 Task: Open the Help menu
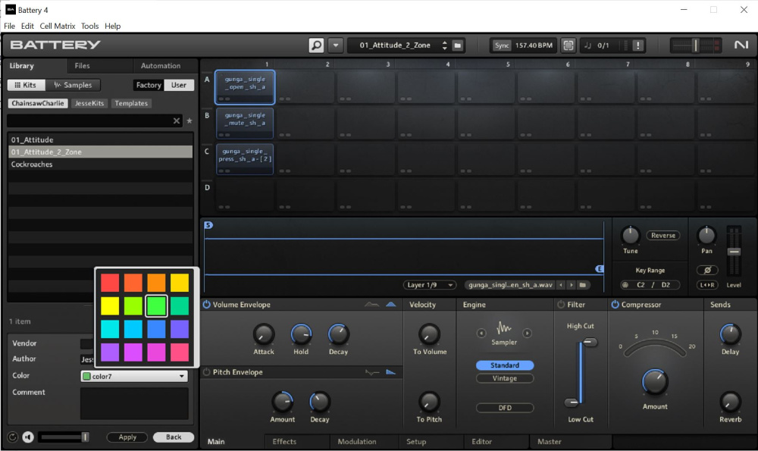(x=113, y=26)
